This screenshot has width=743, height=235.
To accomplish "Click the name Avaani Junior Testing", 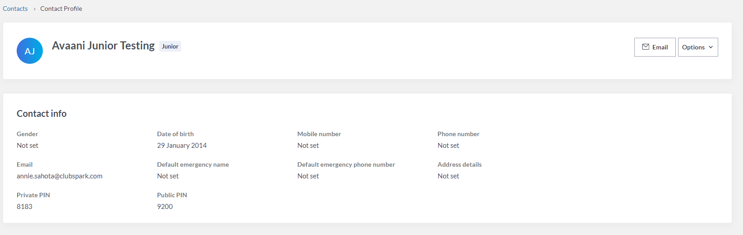I will (103, 46).
